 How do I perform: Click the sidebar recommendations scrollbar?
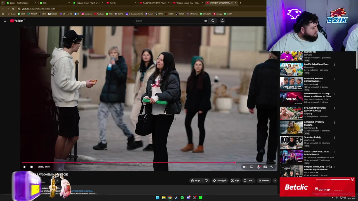(357, 60)
